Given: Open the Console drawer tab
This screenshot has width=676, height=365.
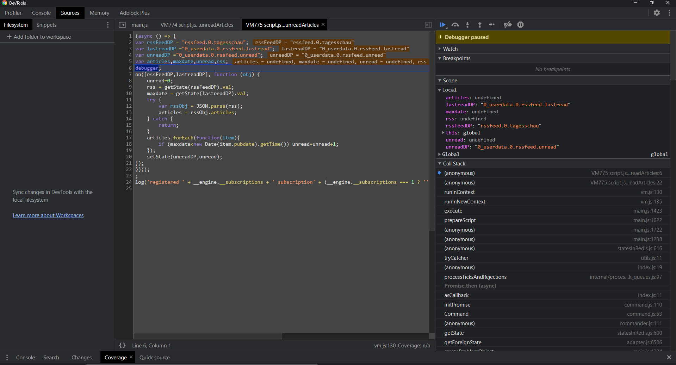Looking at the screenshot, I should coord(25,357).
